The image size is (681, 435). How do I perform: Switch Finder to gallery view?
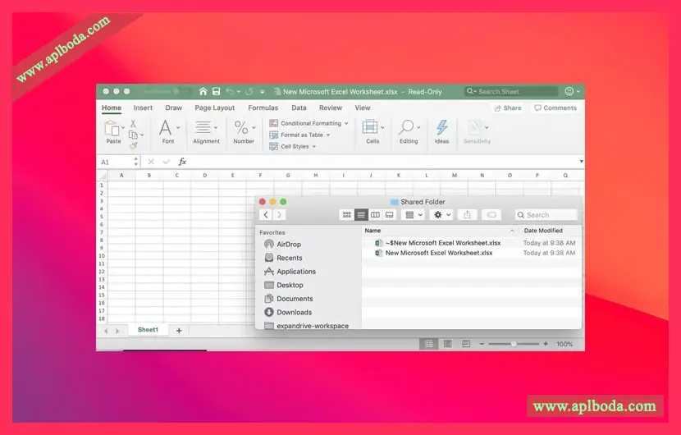click(x=390, y=215)
